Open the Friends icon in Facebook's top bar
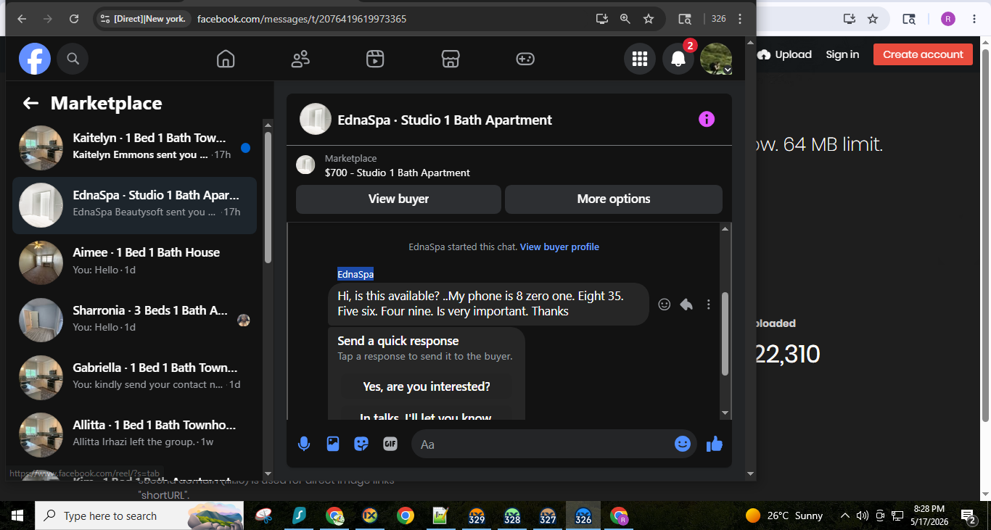991x530 pixels. [300, 59]
